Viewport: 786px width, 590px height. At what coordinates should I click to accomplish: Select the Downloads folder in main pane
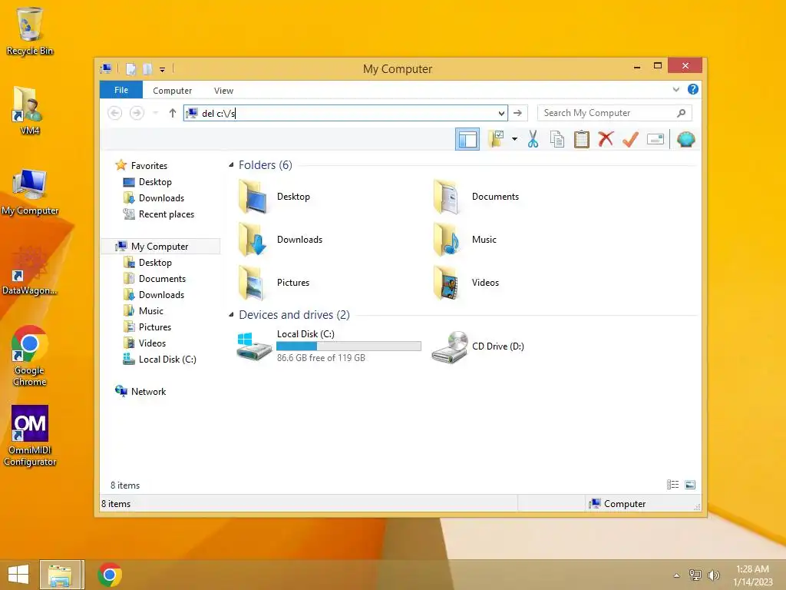(x=280, y=240)
